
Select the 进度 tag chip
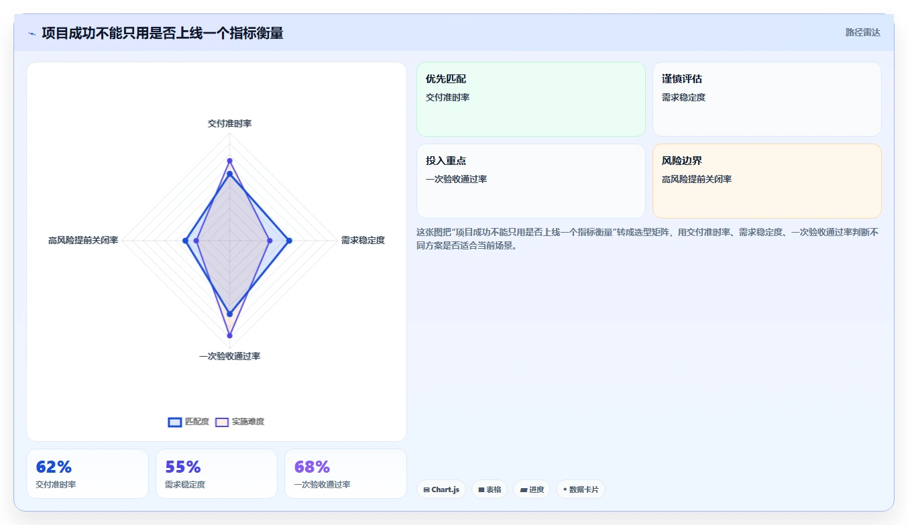(x=532, y=489)
